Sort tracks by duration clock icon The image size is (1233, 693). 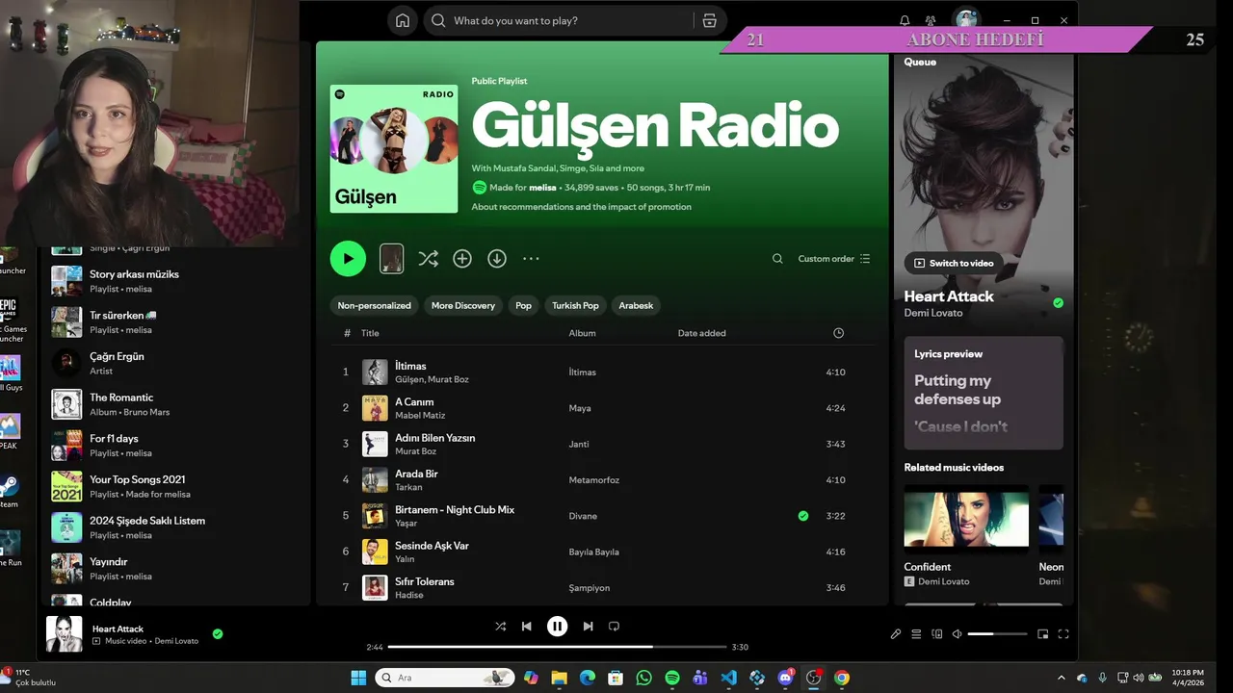pos(838,333)
